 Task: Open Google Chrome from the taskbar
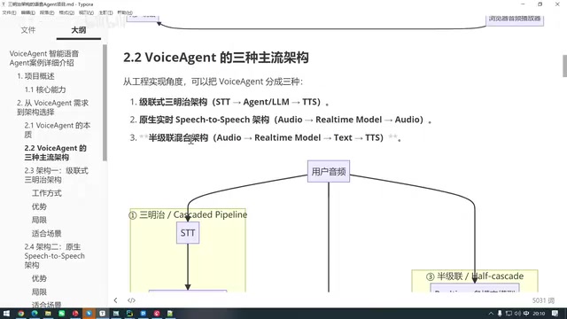[20, 313]
